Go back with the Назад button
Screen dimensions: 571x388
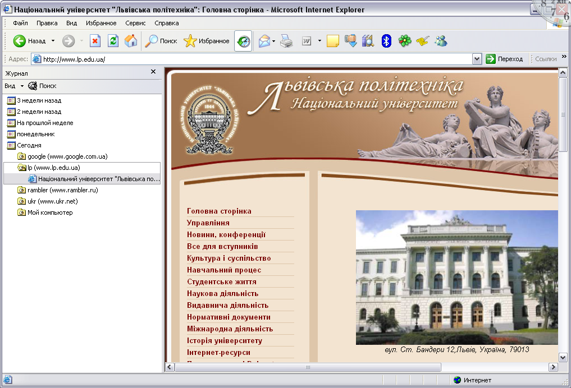[x=30, y=41]
